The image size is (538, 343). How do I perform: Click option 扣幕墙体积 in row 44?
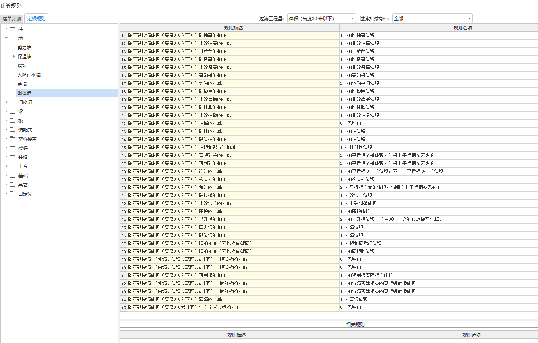tap(356, 300)
